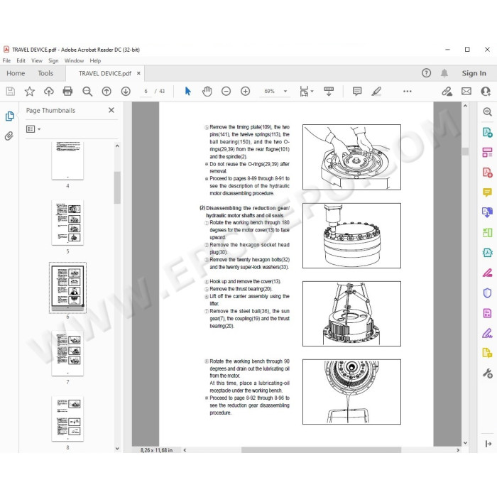Launch the Export PDF tool

click(487, 132)
